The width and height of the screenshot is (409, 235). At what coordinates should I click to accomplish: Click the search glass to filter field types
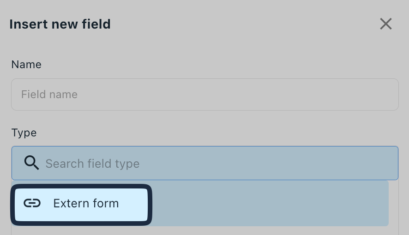pyautogui.click(x=31, y=163)
